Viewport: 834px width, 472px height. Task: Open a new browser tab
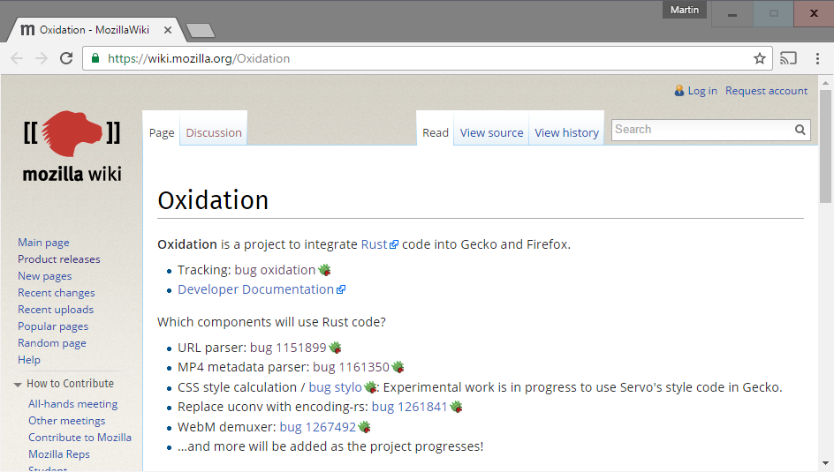tap(201, 31)
